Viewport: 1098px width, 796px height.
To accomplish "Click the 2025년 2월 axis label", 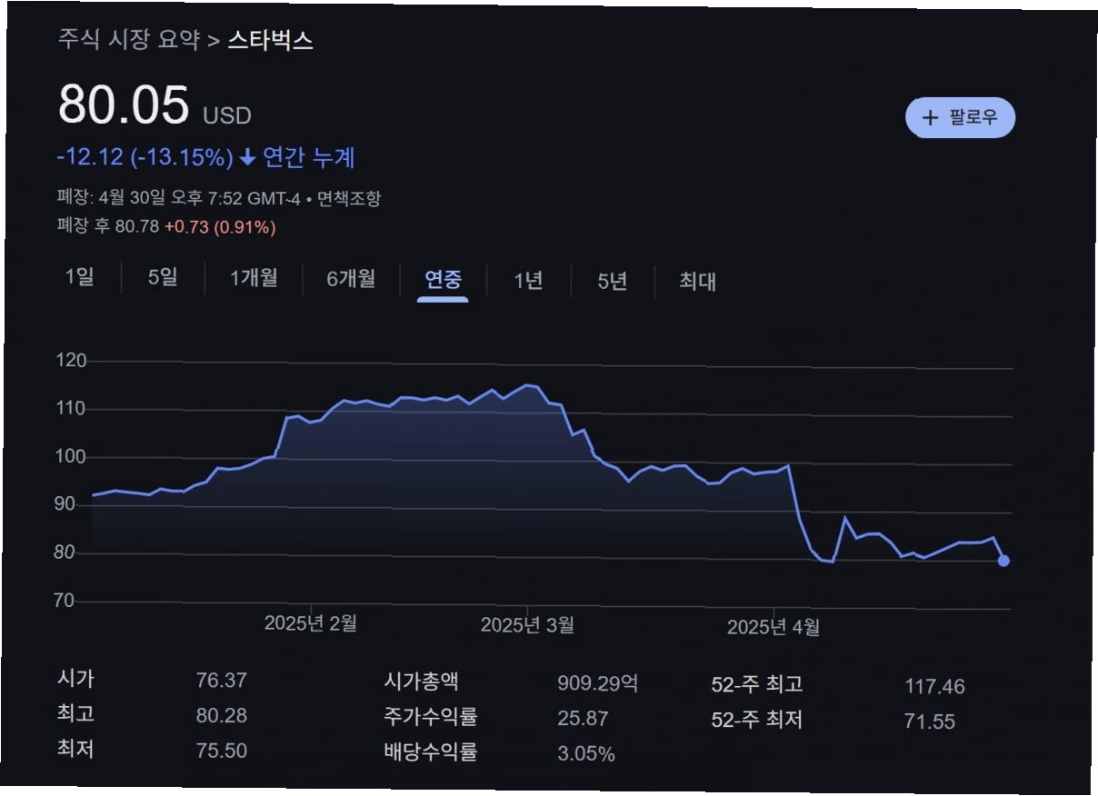I will (311, 623).
